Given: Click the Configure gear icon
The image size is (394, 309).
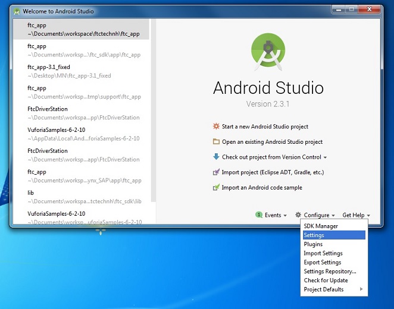Looking at the screenshot, I should coord(298,215).
